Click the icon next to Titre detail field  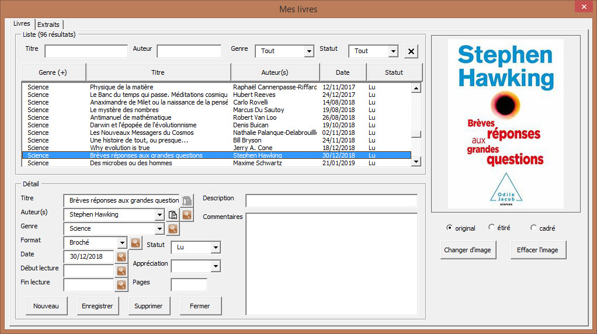[x=186, y=200]
